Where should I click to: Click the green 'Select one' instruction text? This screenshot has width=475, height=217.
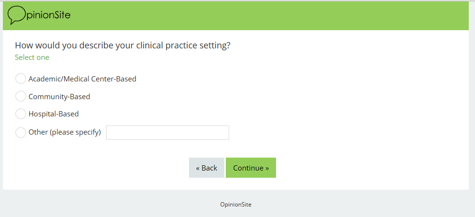point(32,57)
